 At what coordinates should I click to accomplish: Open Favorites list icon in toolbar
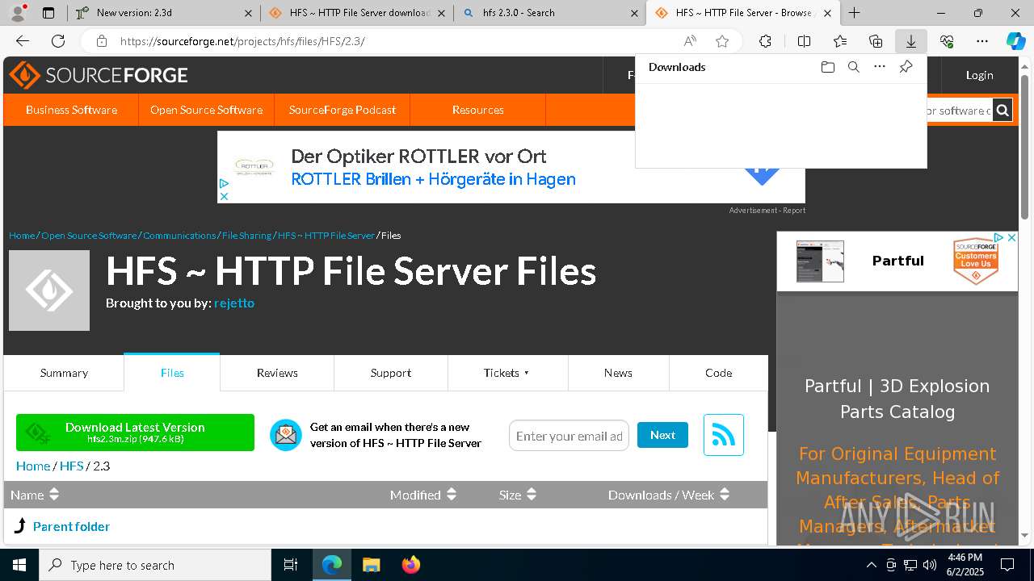point(840,41)
